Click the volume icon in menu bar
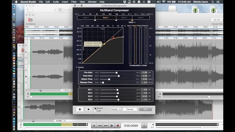 tap(159, 2)
